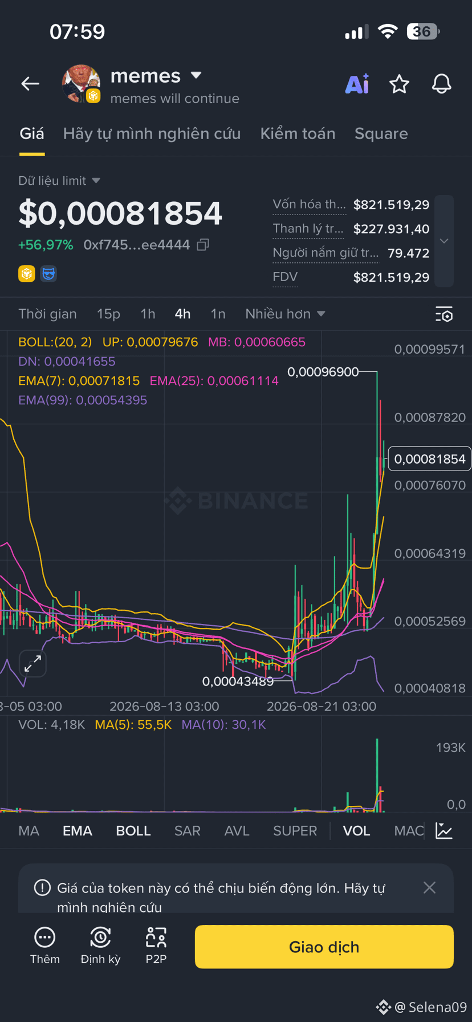Toggle the SUPER indicator
The height and width of the screenshot is (1022, 472).
click(x=295, y=830)
